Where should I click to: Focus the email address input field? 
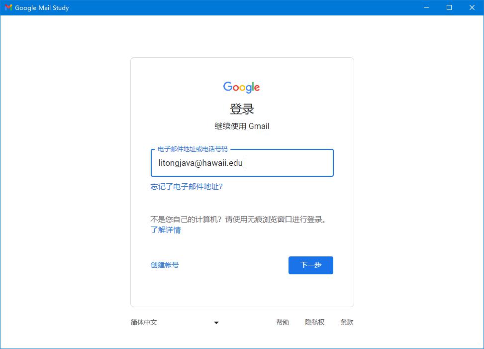coord(242,163)
